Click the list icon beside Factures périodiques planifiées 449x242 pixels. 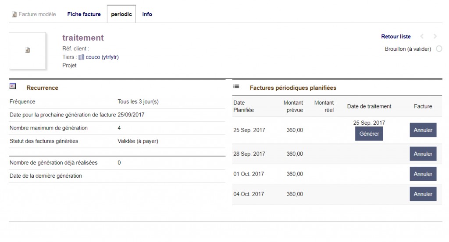(x=236, y=86)
